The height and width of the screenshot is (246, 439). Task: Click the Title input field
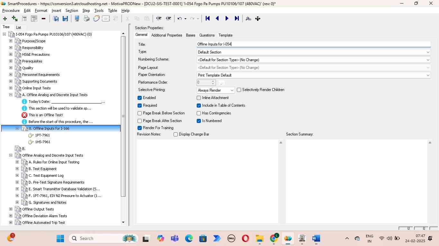pos(313,44)
